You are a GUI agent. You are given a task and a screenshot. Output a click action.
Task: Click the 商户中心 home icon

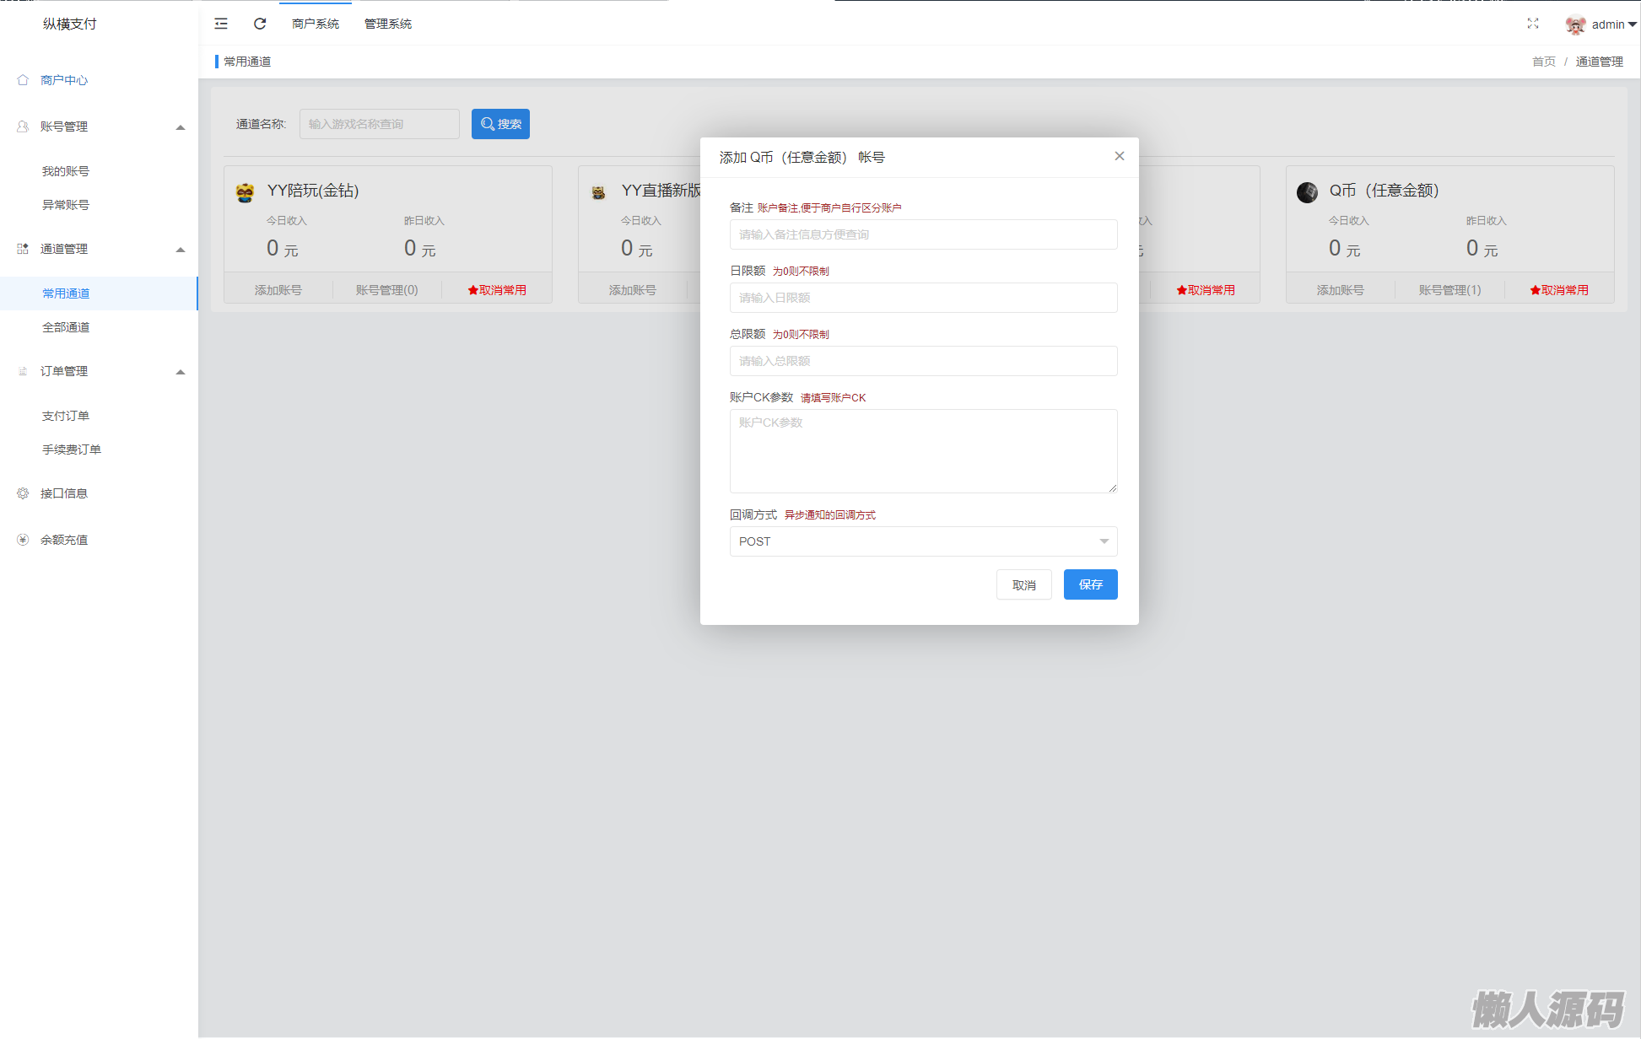[23, 80]
